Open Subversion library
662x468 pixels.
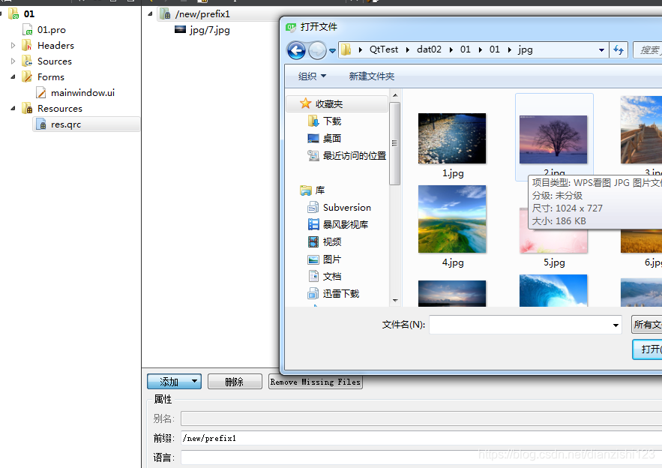point(346,208)
